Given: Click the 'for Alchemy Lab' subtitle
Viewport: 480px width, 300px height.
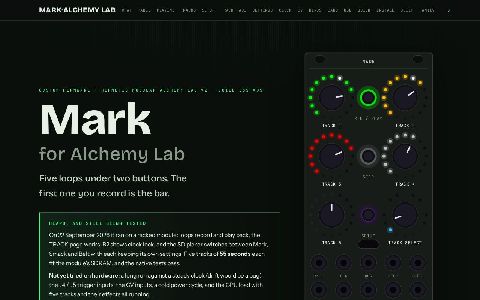Looking at the screenshot, I should tap(112, 154).
